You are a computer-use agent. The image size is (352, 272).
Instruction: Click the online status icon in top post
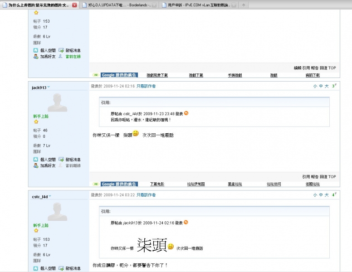(x=61, y=57)
